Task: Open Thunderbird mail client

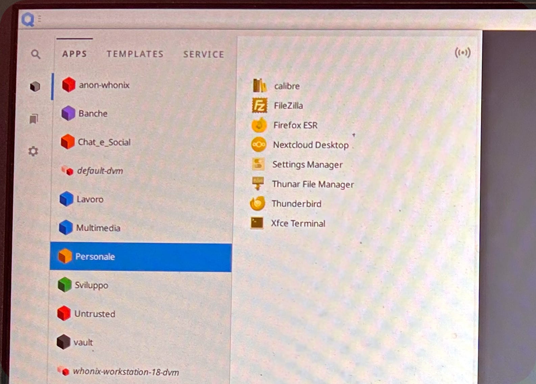Action: pos(296,204)
